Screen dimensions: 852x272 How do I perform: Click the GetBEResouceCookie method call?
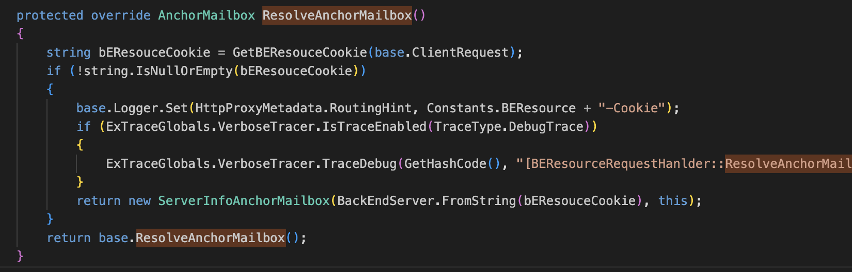pyautogui.click(x=299, y=53)
